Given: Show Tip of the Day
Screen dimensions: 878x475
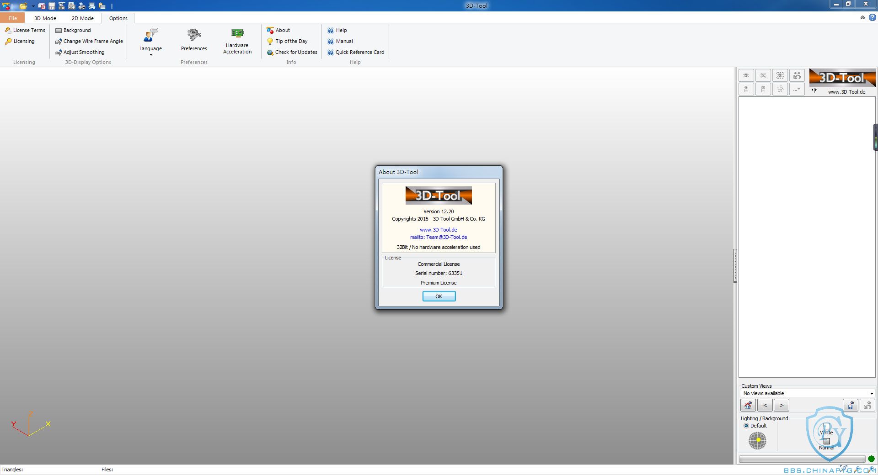Looking at the screenshot, I should pyautogui.click(x=287, y=41).
